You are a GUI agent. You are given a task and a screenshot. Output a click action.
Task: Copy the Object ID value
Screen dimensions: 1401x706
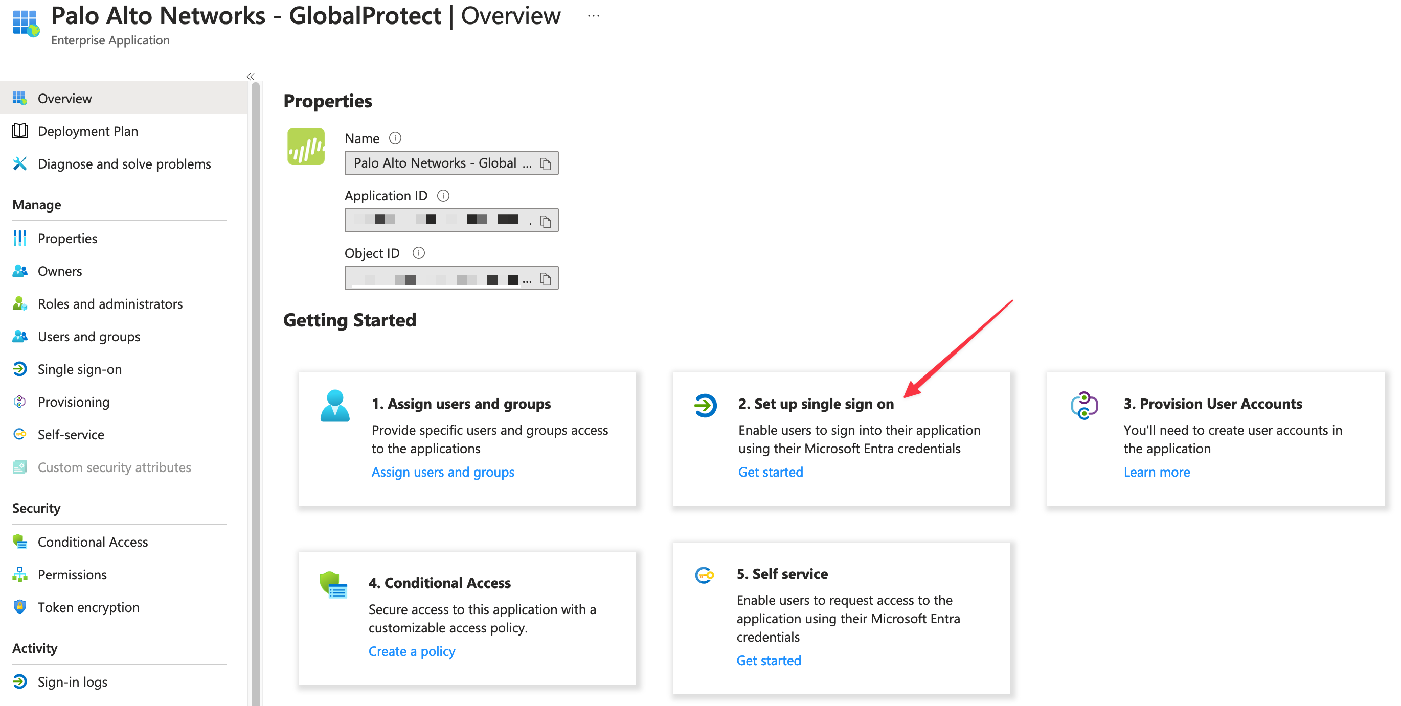coord(546,278)
